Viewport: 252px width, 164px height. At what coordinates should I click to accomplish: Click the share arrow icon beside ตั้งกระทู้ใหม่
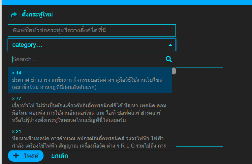pyautogui.click(x=14, y=14)
